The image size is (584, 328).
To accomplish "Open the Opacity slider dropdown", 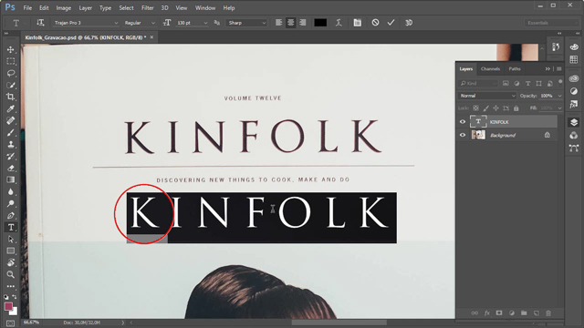I will pos(559,96).
